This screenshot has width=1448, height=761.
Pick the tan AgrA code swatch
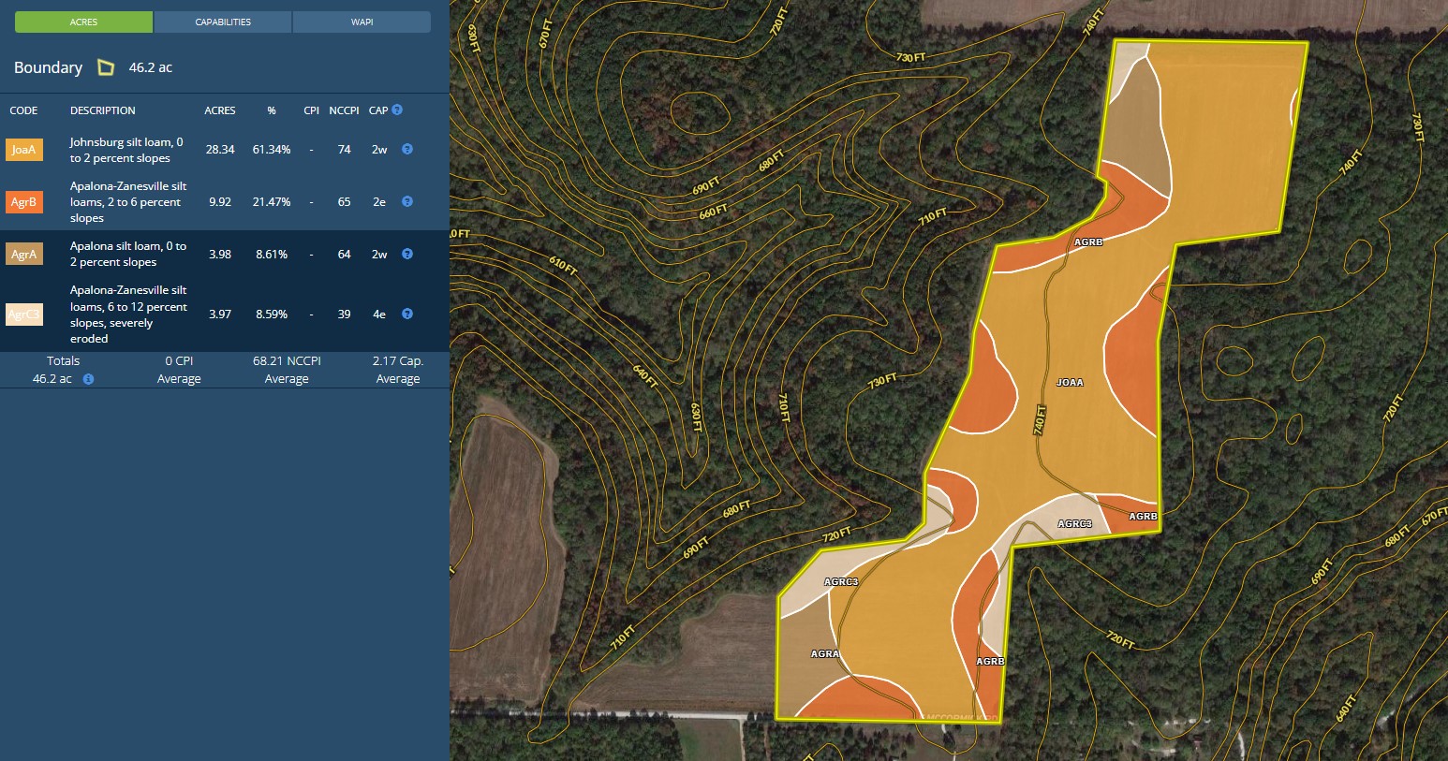(24, 255)
